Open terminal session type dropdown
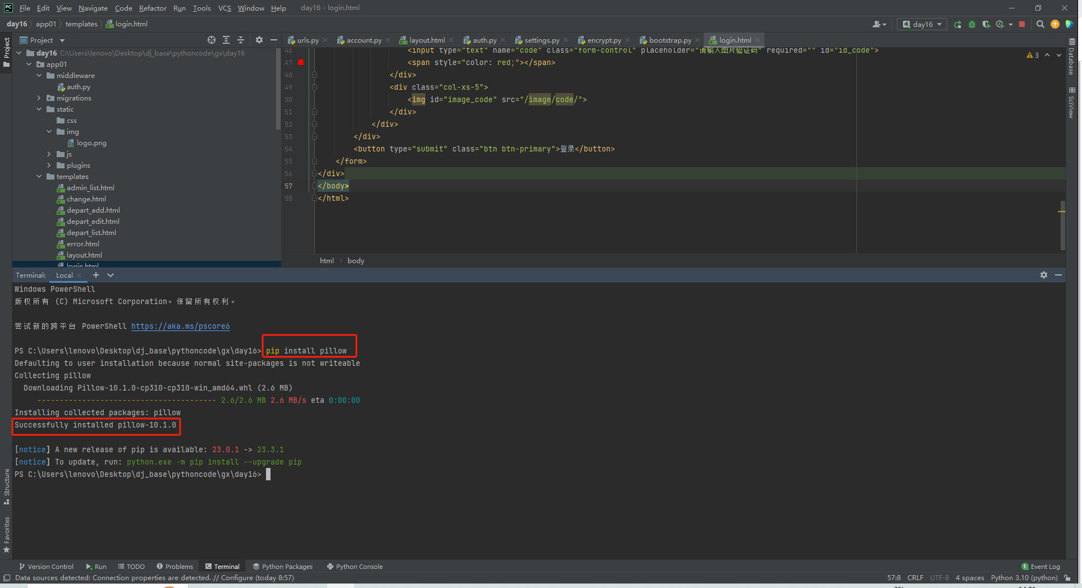The image size is (1082, 588). pos(111,275)
